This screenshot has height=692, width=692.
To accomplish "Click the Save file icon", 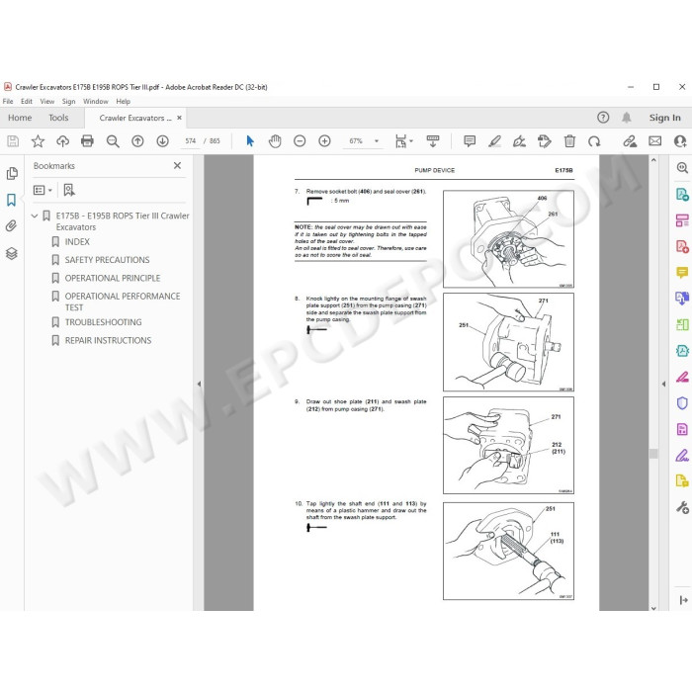I will pyautogui.click(x=13, y=141).
